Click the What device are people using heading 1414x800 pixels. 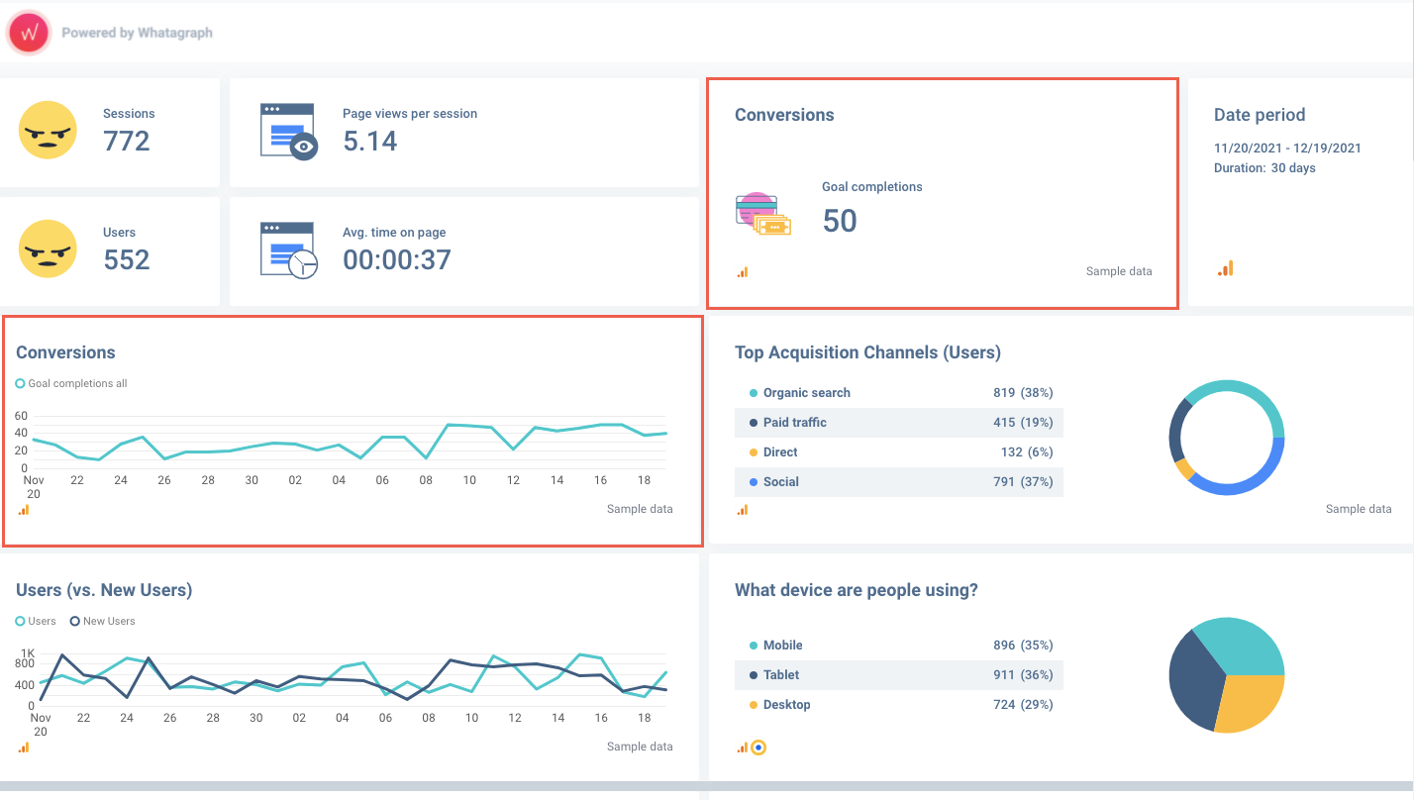click(x=857, y=590)
